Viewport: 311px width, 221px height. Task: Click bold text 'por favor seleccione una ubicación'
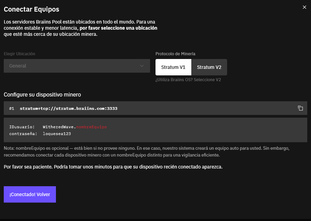[118, 28]
